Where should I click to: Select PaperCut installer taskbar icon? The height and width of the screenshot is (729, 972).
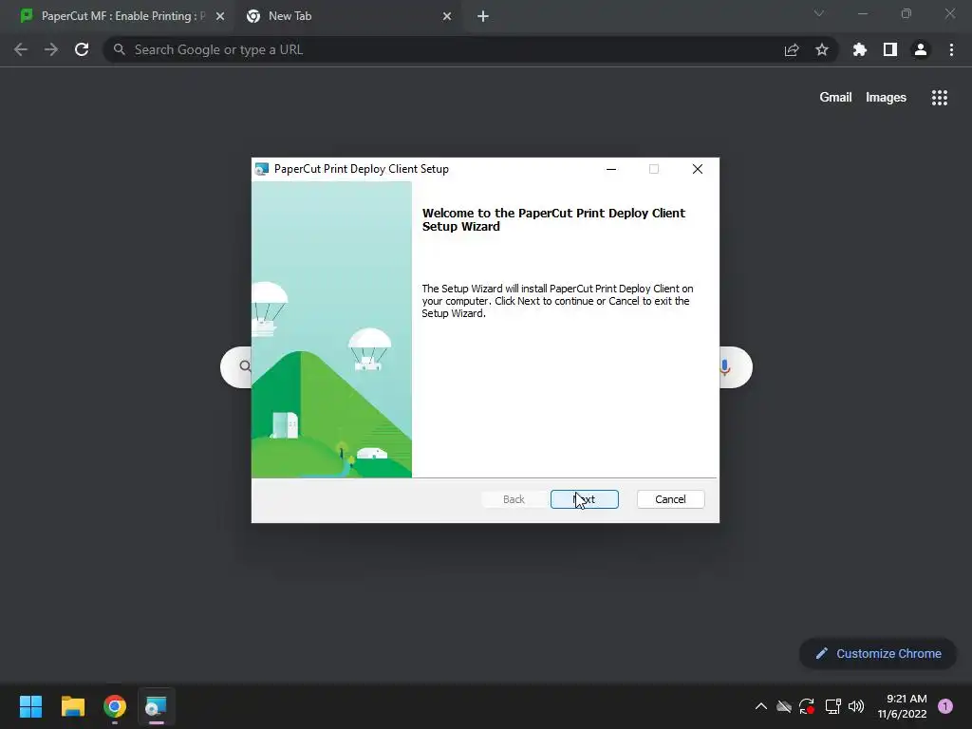click(x=157, y=706)
